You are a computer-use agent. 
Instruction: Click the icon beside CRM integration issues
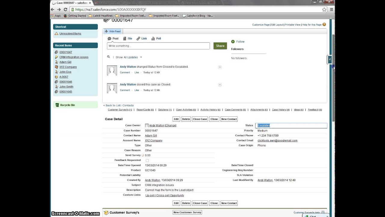pos(56,57)
